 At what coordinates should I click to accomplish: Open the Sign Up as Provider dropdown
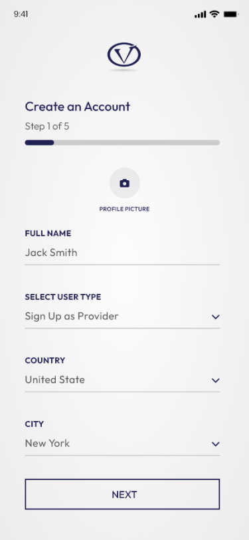(122, 317)
